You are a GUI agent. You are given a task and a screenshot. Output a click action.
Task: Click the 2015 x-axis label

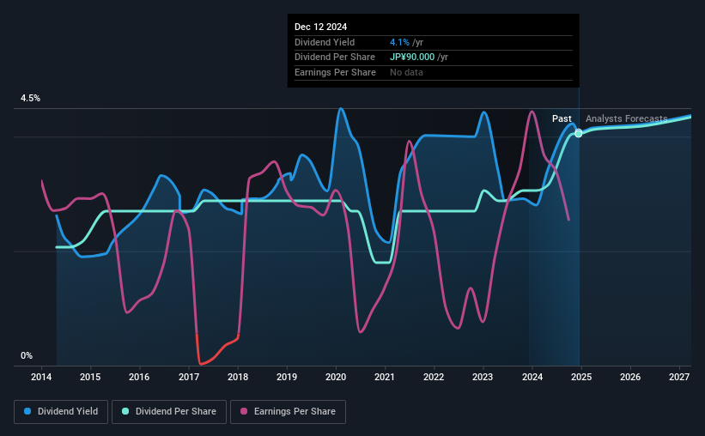coord(90,377)
